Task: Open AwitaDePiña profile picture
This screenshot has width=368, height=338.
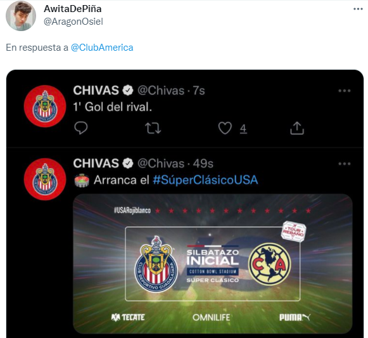Action: point(21,16)
